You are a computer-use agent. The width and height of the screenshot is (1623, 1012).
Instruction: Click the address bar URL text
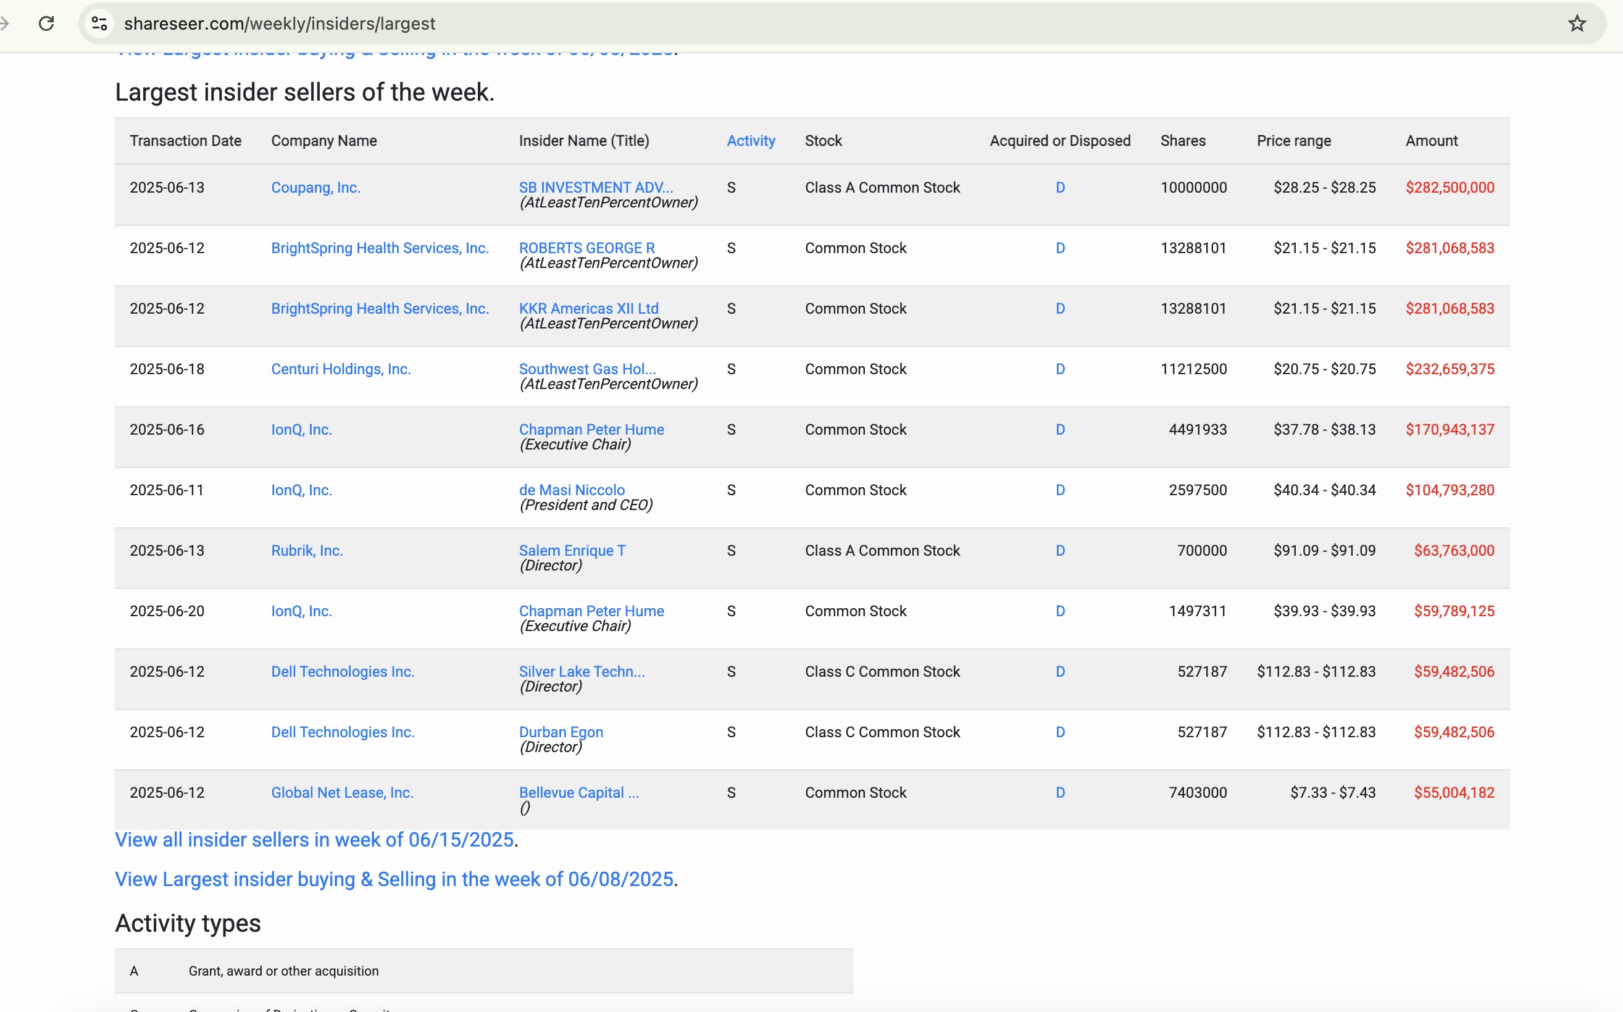(x=280, y=23)
